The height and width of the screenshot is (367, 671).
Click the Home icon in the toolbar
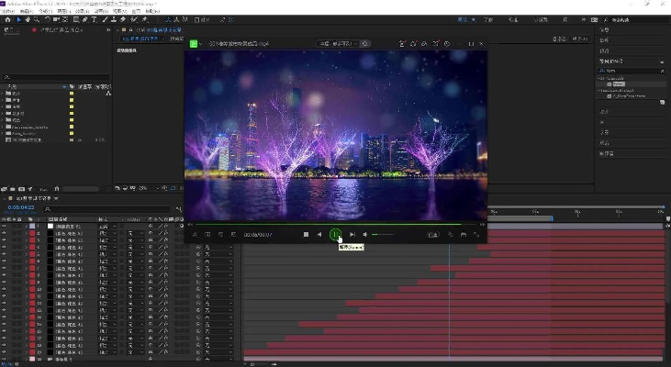6,18
